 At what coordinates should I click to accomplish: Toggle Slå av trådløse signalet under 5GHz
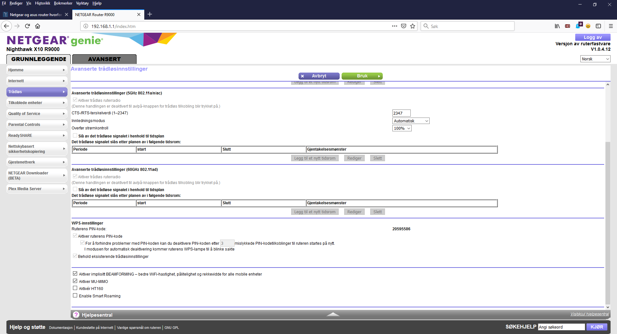point(75,136)
